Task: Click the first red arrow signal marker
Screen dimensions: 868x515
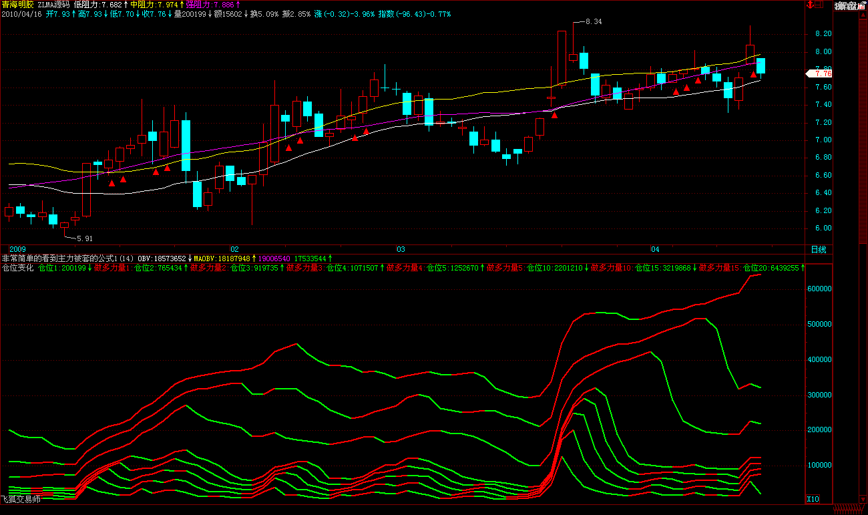Action: coord(112,182)
